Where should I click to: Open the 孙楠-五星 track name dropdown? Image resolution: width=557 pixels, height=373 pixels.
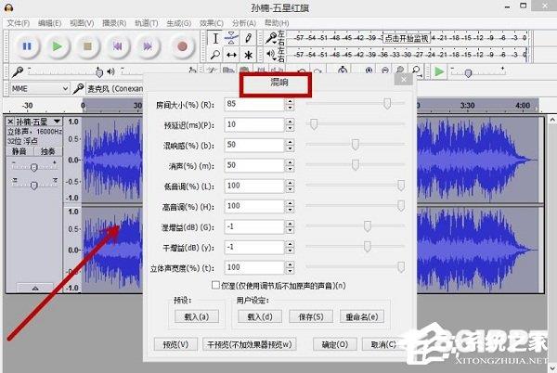[x=39, y=122]
